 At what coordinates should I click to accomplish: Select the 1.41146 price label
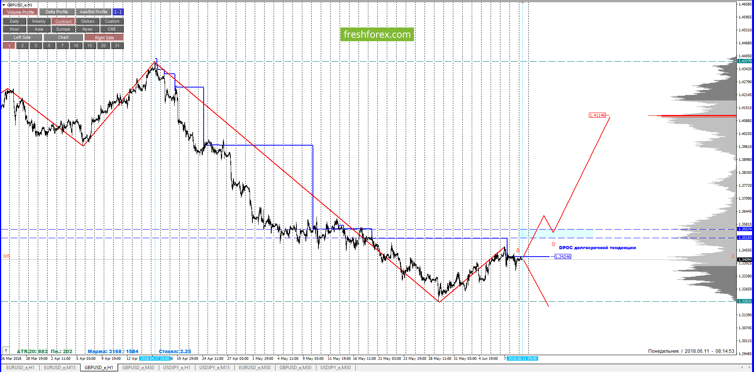point(597,115)
